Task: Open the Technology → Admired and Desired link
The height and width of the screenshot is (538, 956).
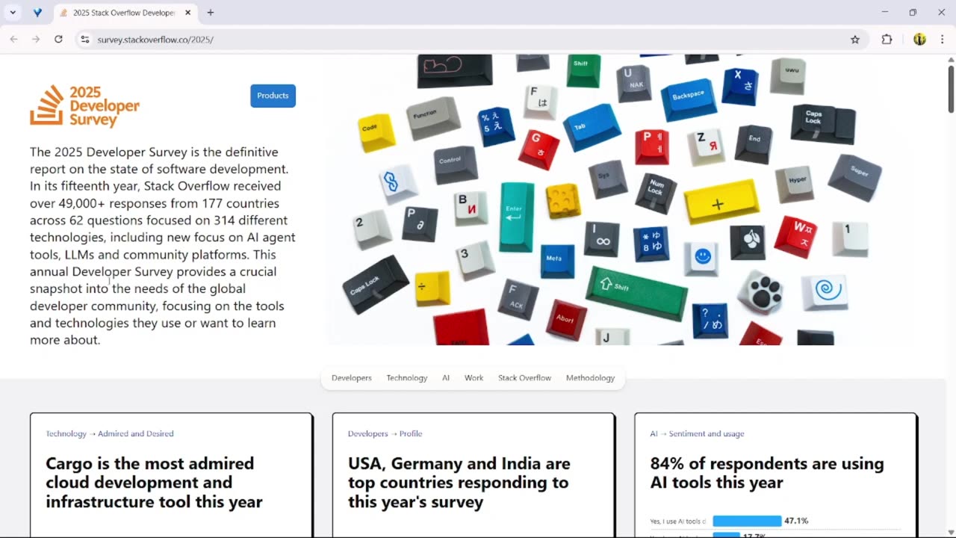Action: click(x=110, y=433)
